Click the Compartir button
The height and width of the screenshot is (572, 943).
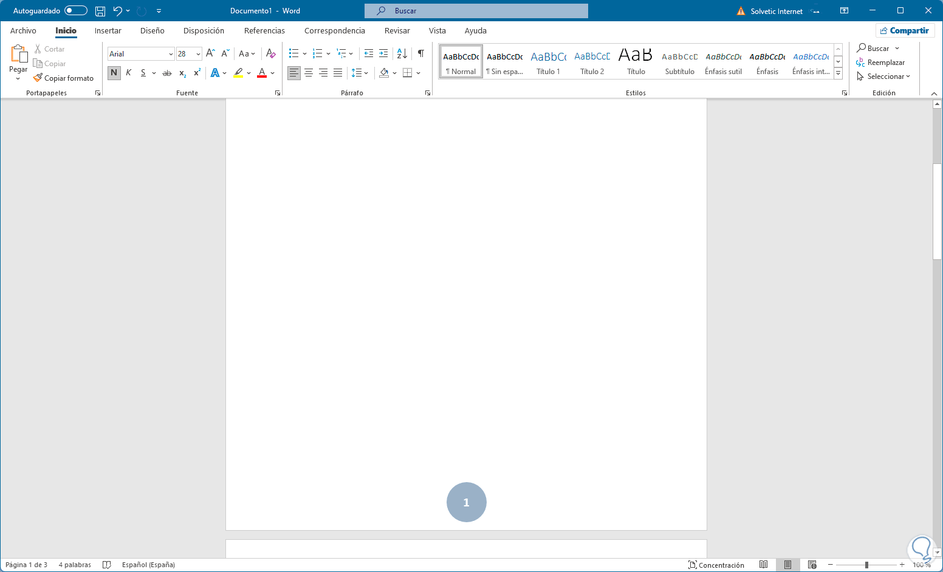tap(905, 31)
